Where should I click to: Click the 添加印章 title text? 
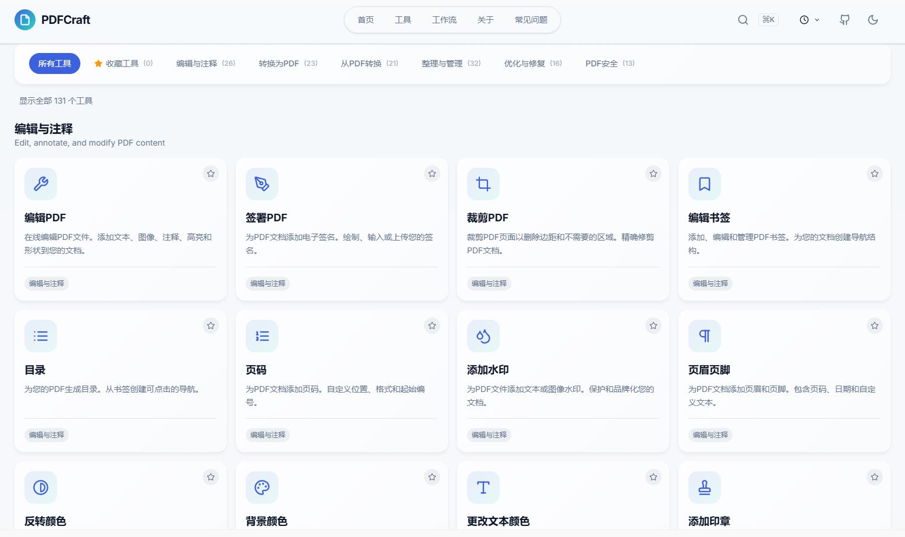point(709,521)
